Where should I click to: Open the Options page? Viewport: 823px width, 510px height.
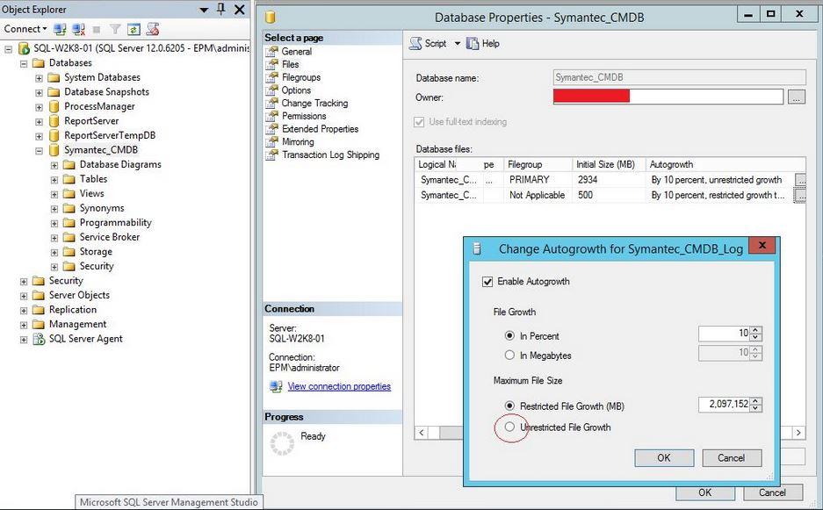pos(296,90)
